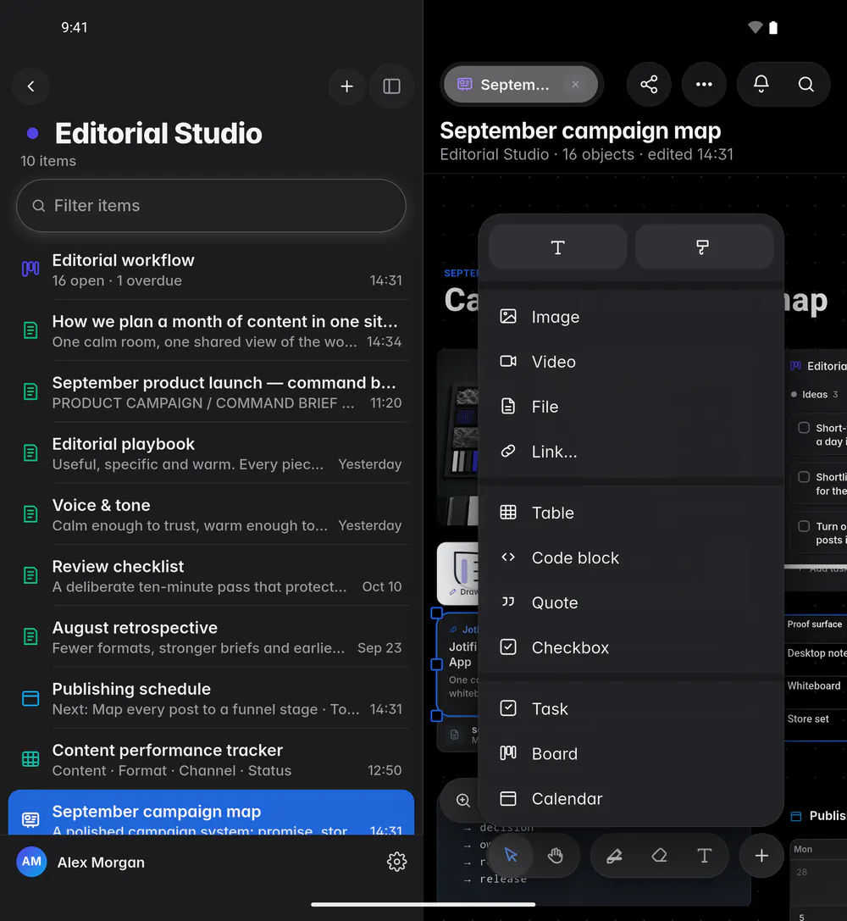
Task: Click the 'Ideas 3' column header
Action: [815, 394]
